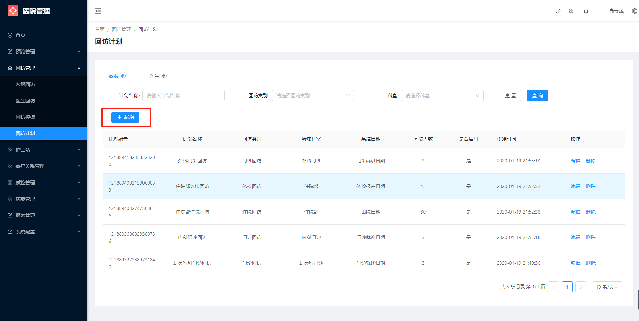The width and height of the screenshot is (639, 321).
Task: Delete the 住院部体检回访 plan
Action: [x=591, y=186]
